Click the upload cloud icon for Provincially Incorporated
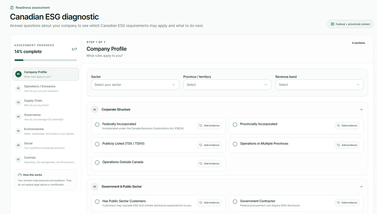Screen dimensions: 377x214 coord(338,125)
